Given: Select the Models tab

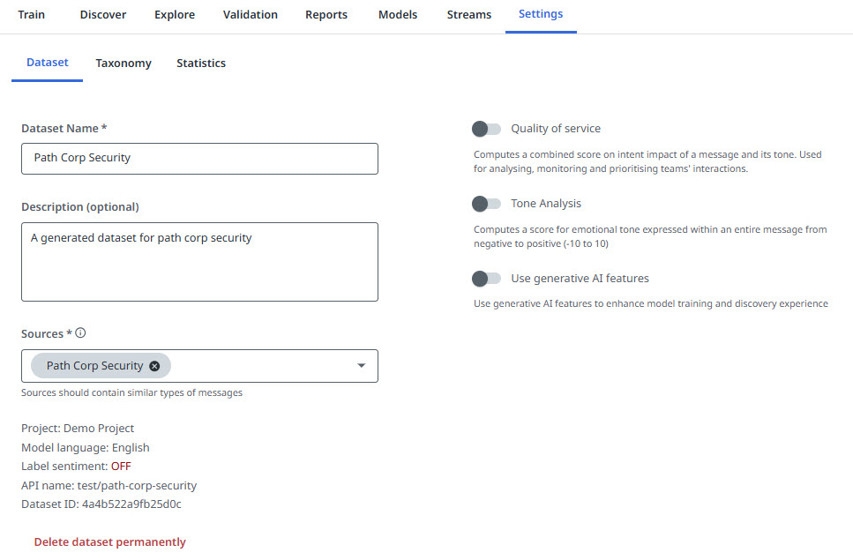Looking at the screenshot, I should [398, 15].
